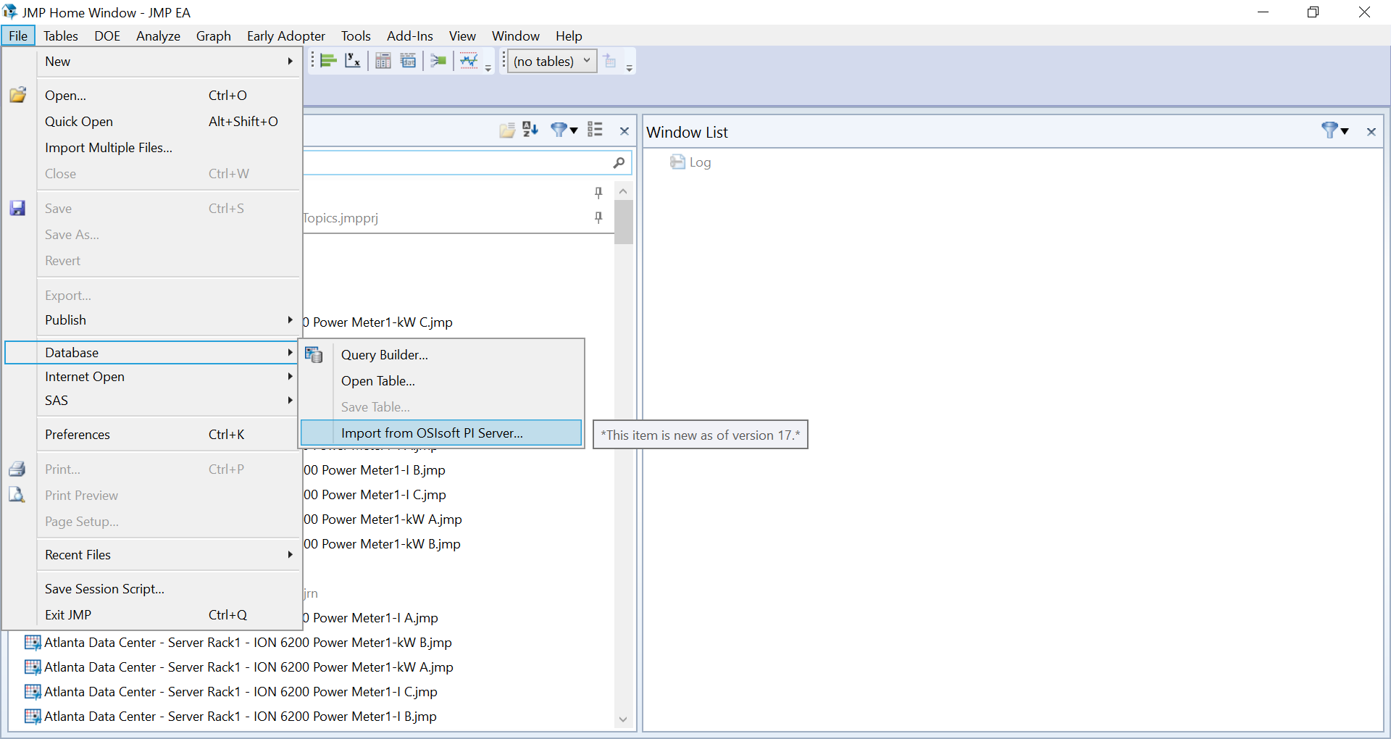The height and width of the screenshot is (739, 1391).
Task: Click the green data import toolbar icon
Action: (x=438, y=61)
